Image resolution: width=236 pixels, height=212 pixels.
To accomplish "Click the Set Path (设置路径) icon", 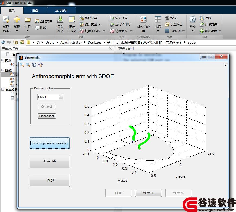I will (167, 24).
